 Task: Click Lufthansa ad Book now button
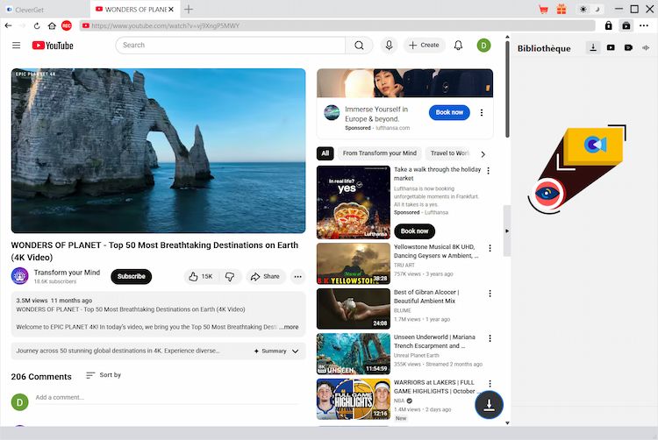449,112
